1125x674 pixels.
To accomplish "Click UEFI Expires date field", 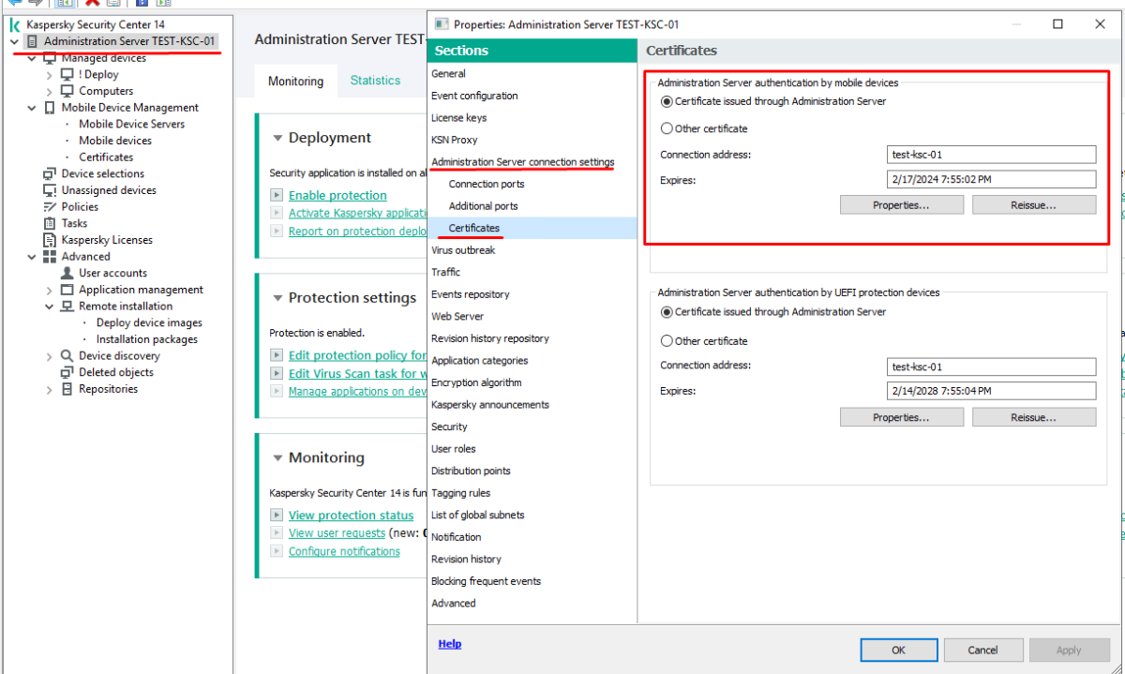I will [x=991, y=391].
